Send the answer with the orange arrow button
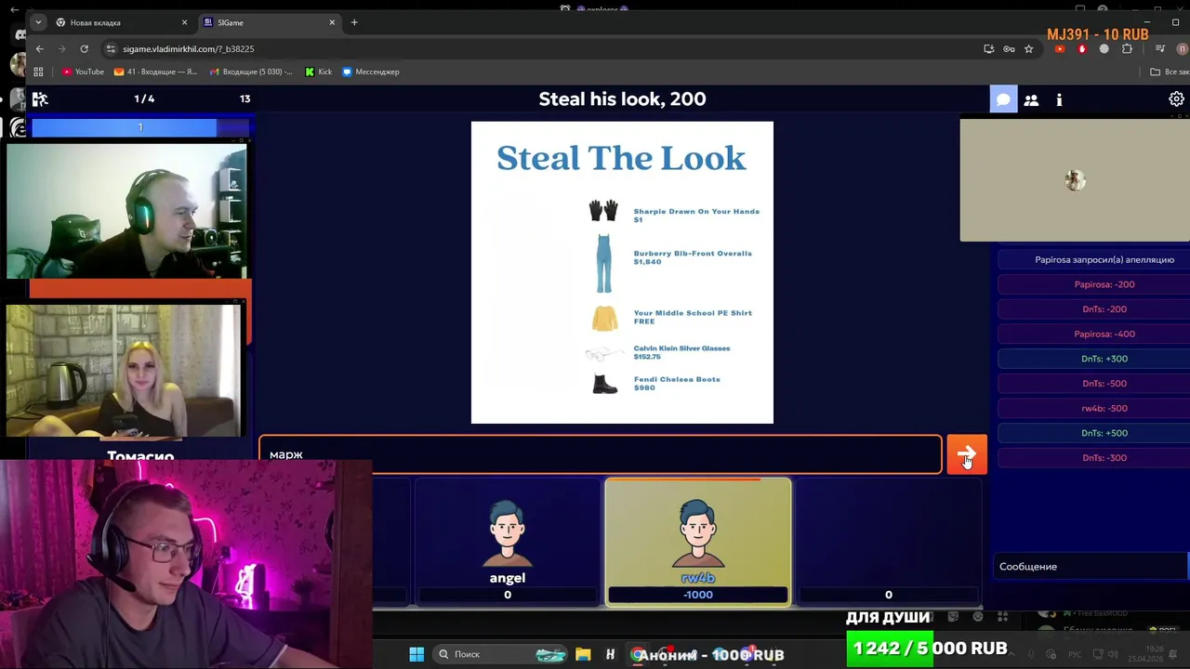The image size is (1190, 669). point(967,455)
